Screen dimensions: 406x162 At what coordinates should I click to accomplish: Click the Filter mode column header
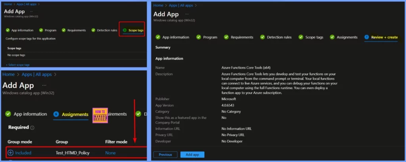tap(116, 142)
